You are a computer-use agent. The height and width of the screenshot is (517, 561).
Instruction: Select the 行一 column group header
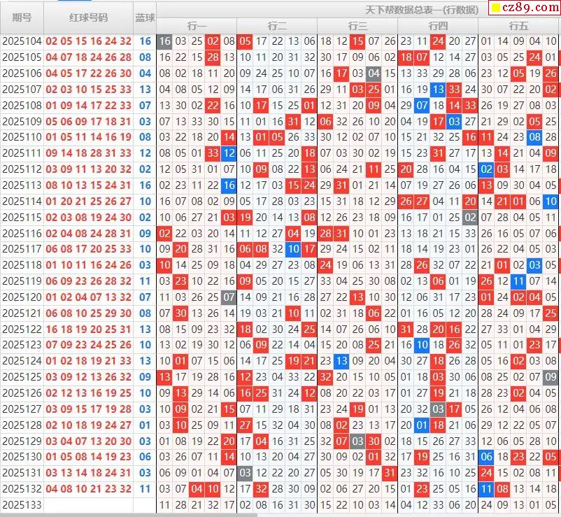197,26
